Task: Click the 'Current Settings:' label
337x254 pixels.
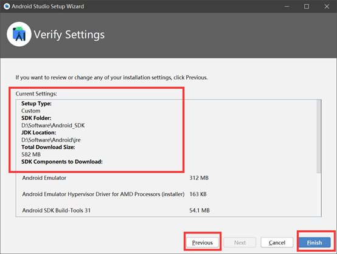Action: click(36, 94)
